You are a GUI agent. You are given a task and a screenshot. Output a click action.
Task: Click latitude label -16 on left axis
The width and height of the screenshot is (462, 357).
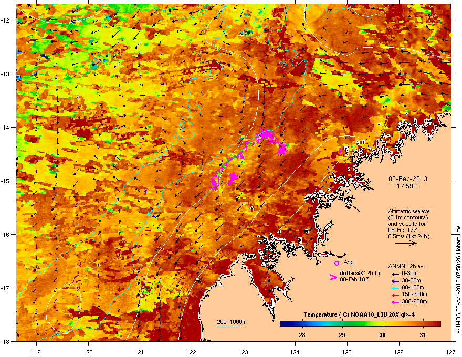coord(6,235)
